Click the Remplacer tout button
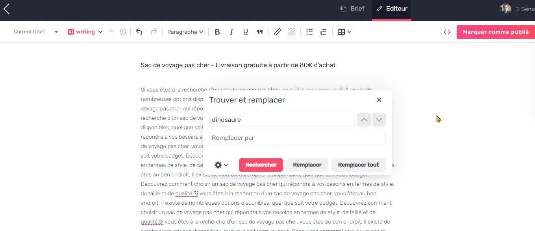 (359, 165)
